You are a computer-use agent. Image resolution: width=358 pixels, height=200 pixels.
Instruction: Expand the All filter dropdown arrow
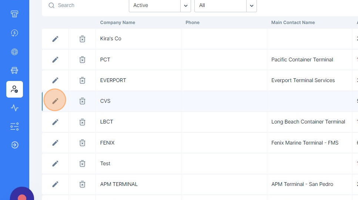(251, 6)
